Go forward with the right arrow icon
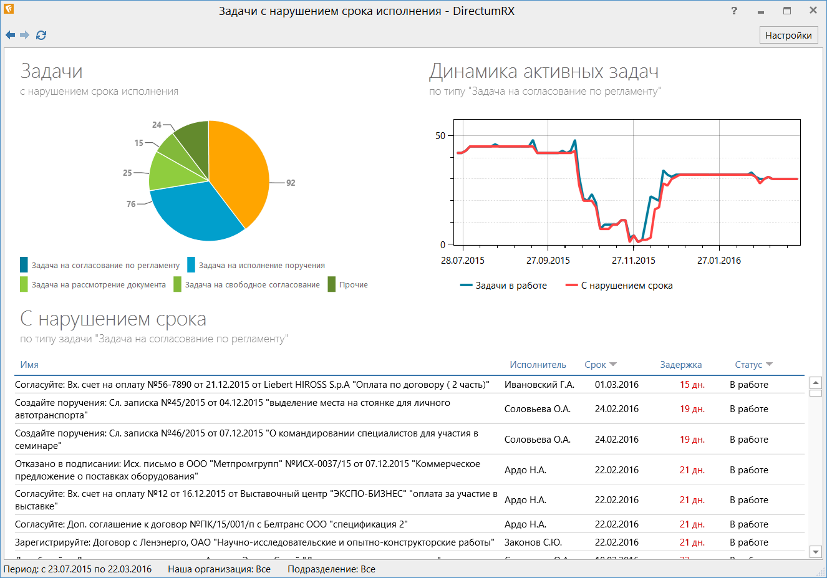 25,35
